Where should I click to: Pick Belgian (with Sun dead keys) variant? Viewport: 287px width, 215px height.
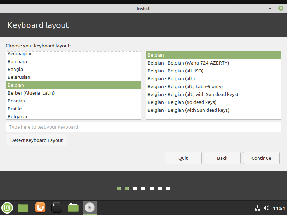click(x=213, y=110)
